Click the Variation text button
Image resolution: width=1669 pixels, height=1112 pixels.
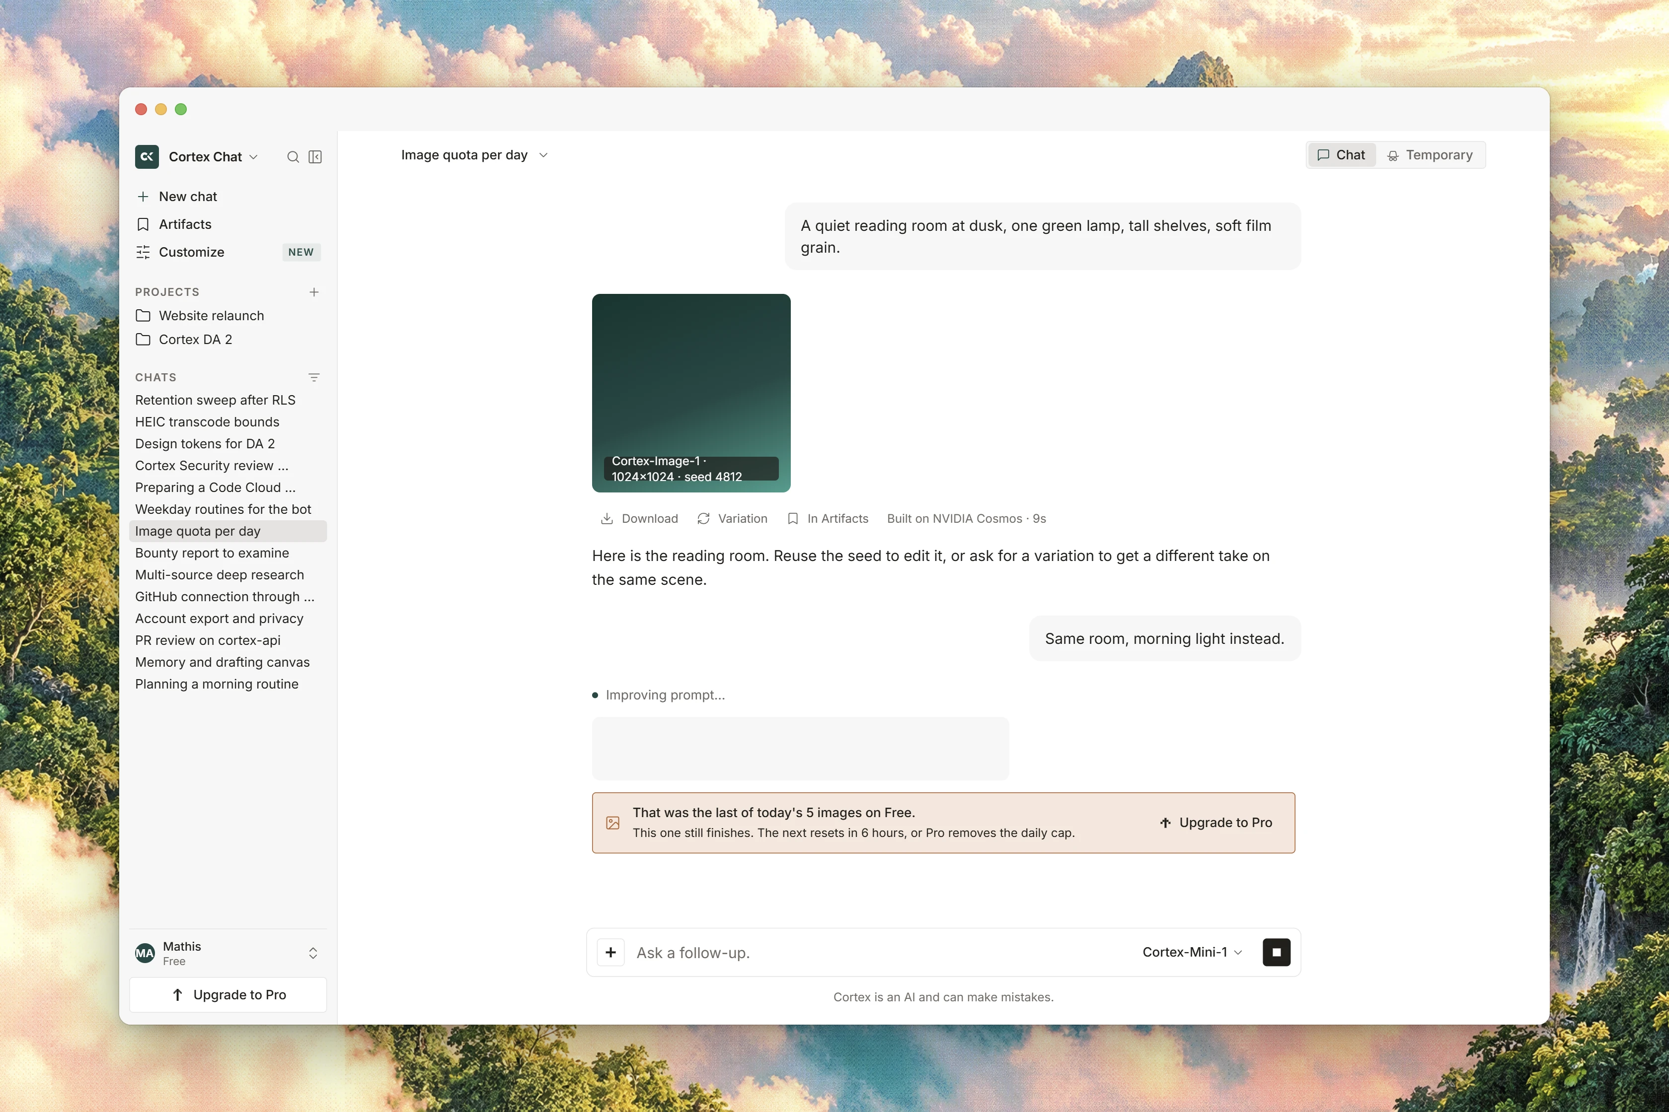(x=742, y=518)
